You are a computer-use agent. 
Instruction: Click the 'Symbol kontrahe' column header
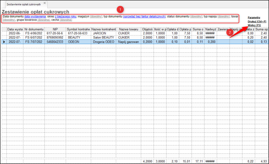coord(78,29)
